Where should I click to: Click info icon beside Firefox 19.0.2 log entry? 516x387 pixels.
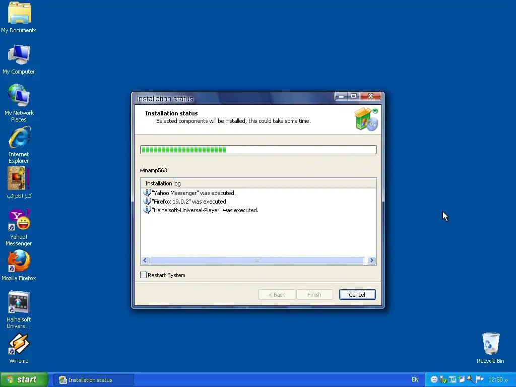pyautogui.click(x=147, y=201)
